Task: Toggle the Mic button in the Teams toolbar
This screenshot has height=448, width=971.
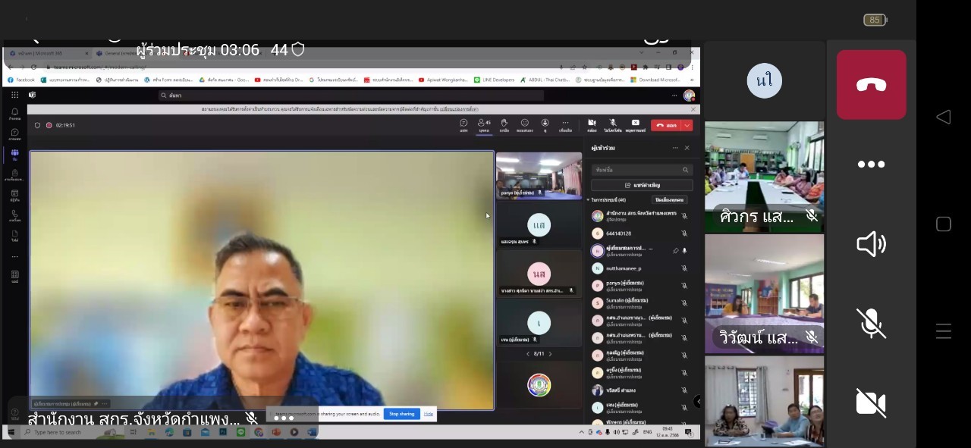Action: 613,124
